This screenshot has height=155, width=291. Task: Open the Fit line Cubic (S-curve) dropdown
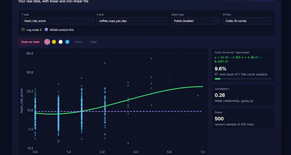[247, 21]
